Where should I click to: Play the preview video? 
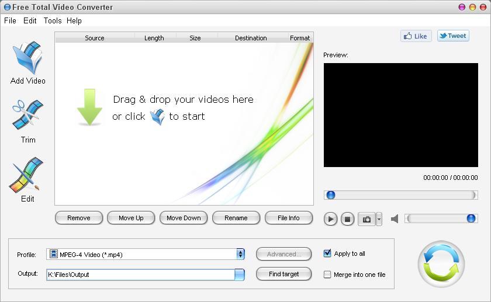click(x=330, y=219)
